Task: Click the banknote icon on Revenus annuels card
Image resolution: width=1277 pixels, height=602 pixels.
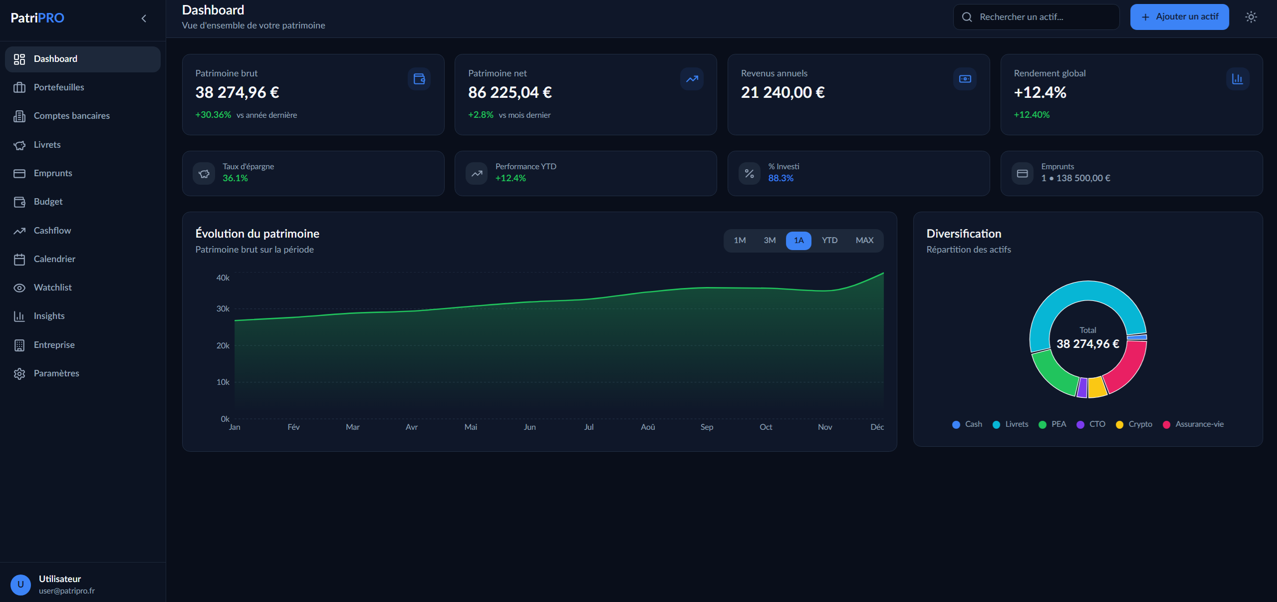Action: click(x=965, y=79)
